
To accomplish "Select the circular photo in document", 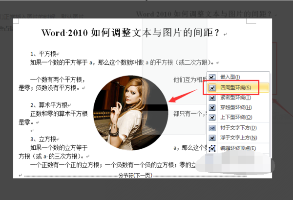I will point(130,113).
